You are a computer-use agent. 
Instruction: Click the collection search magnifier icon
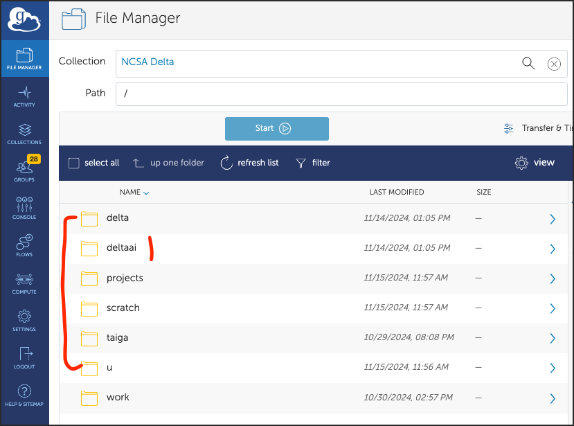528,64
